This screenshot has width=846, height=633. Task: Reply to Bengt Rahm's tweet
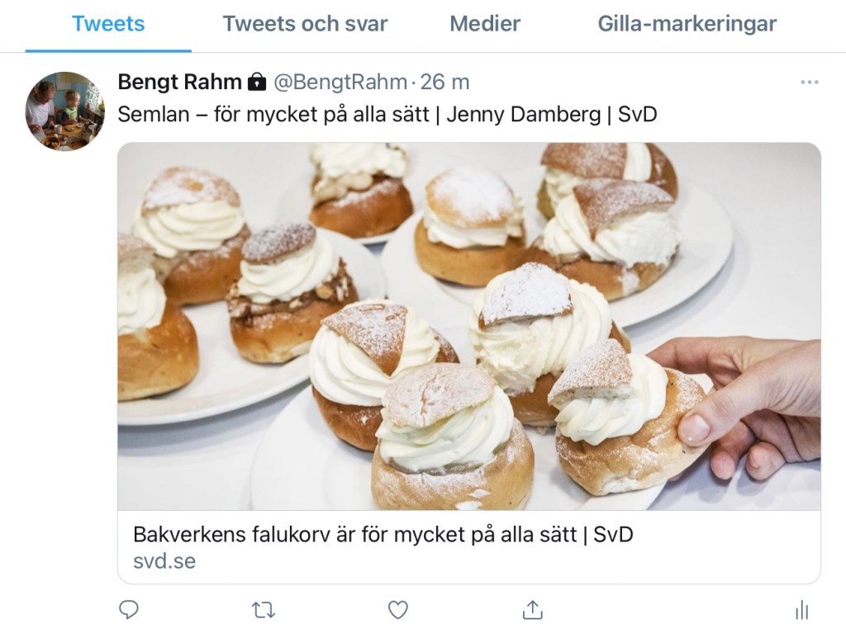click(128, 610)
